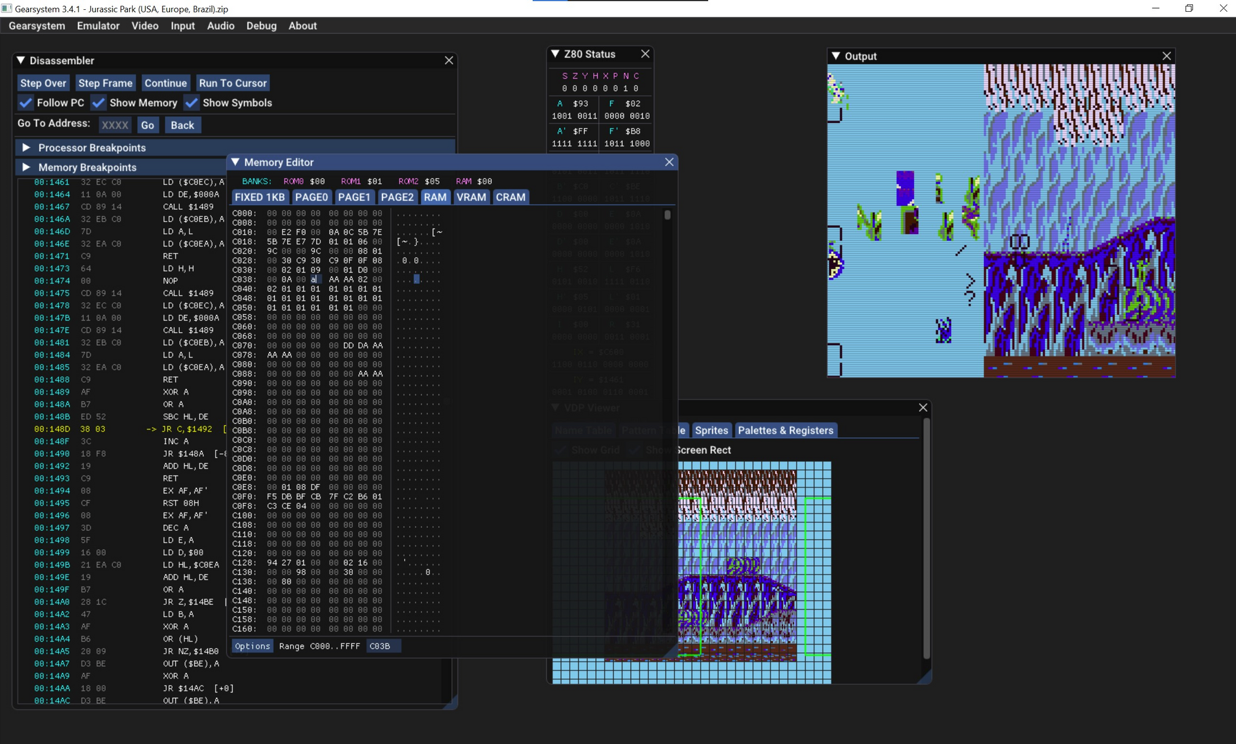Screen dimensions: 1236x744
Task: Open the Debug menu
Action: pos(261,25)
